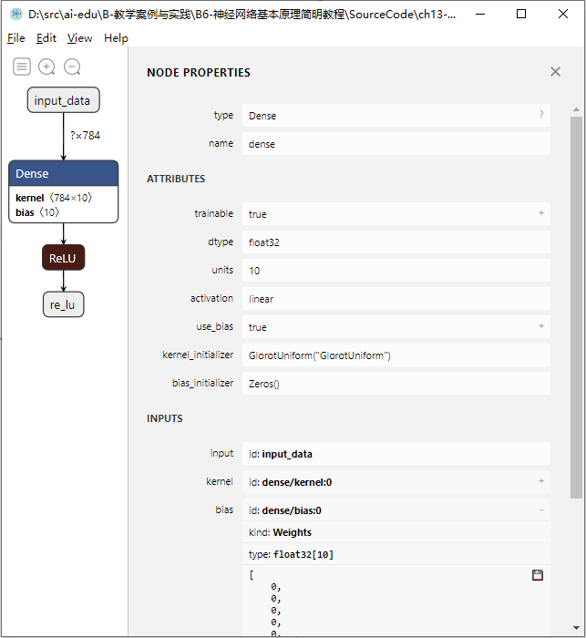Collapse the bias input details
586x638 pixels.
tap(540, 510)
